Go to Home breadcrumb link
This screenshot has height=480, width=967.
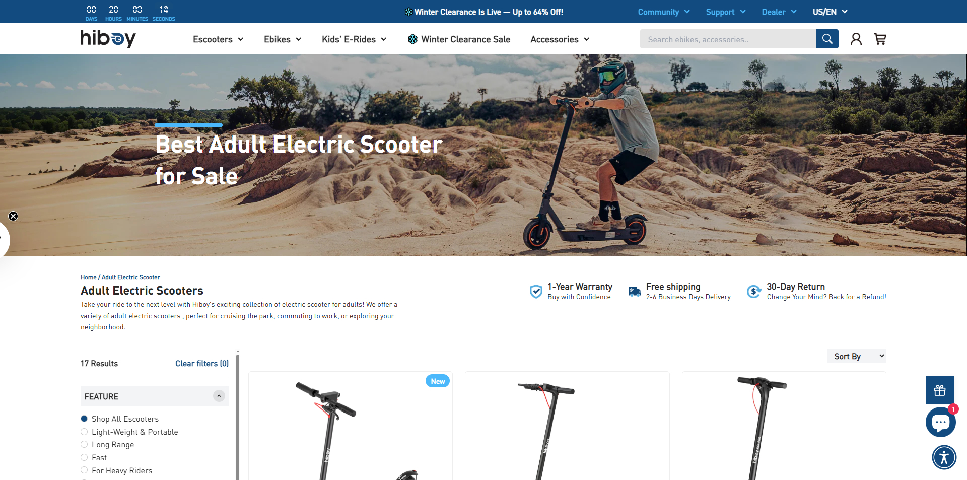point(88,277)
